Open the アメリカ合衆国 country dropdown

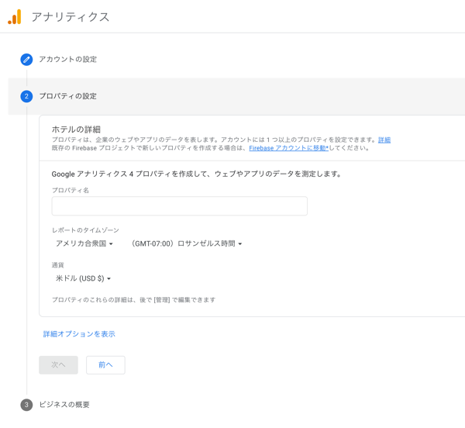click(x=84, y=243)
